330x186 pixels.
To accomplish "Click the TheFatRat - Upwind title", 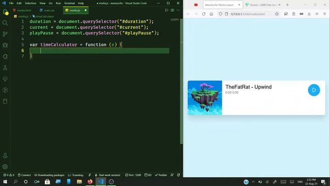I will (249, 87).
